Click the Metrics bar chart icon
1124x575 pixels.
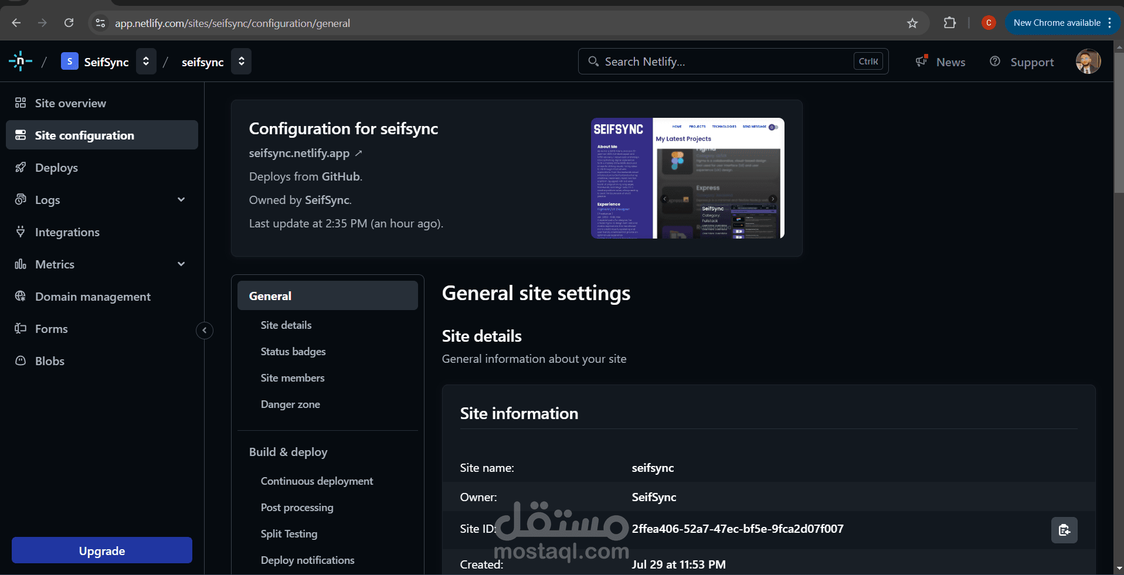click(21, 264)
